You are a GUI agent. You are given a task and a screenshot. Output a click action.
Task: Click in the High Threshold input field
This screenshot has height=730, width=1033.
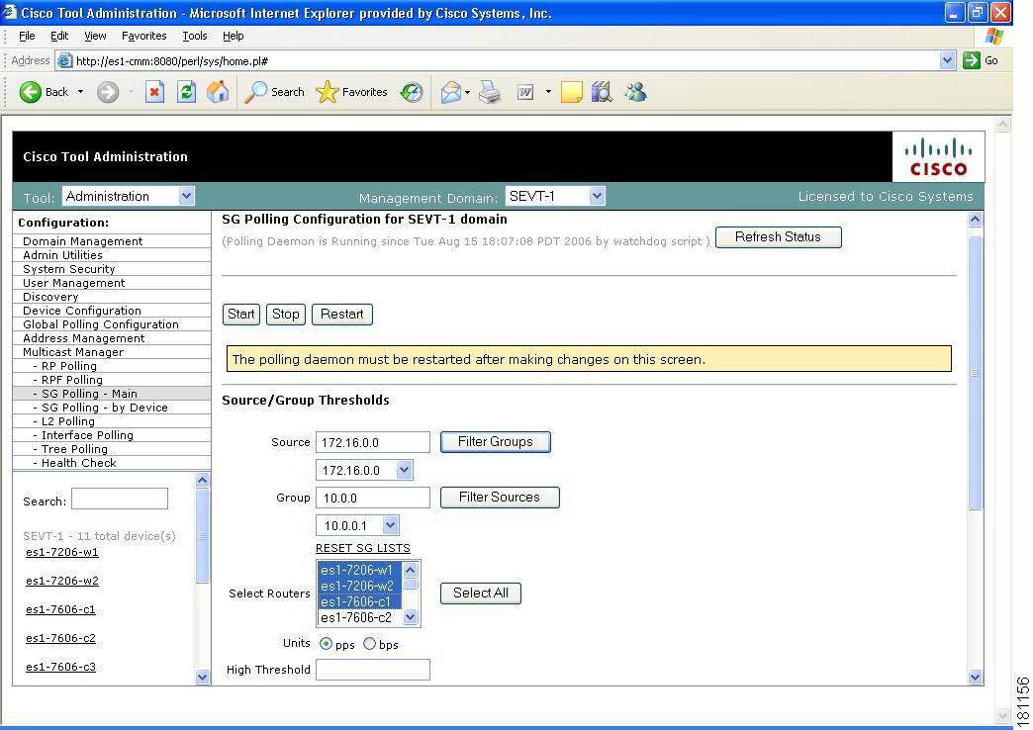[x=373, y=670]
